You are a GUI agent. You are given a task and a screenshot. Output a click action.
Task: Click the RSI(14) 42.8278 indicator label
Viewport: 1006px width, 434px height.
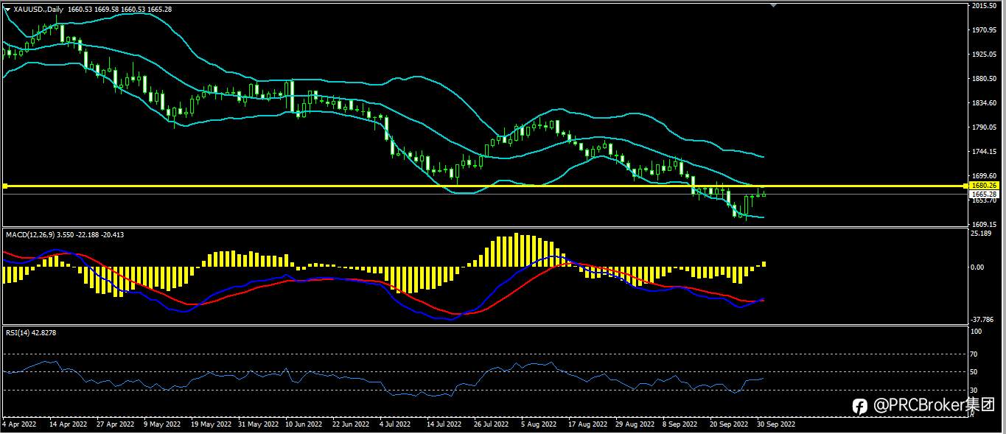(x=31, y=333)
